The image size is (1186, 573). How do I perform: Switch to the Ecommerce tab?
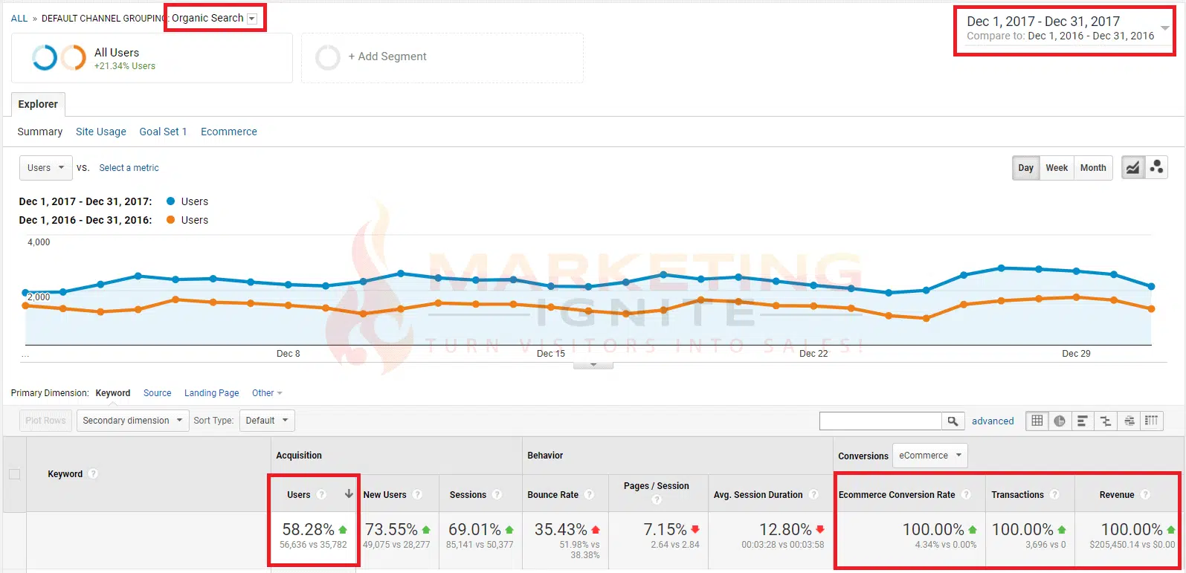click(x=228, y=132)
